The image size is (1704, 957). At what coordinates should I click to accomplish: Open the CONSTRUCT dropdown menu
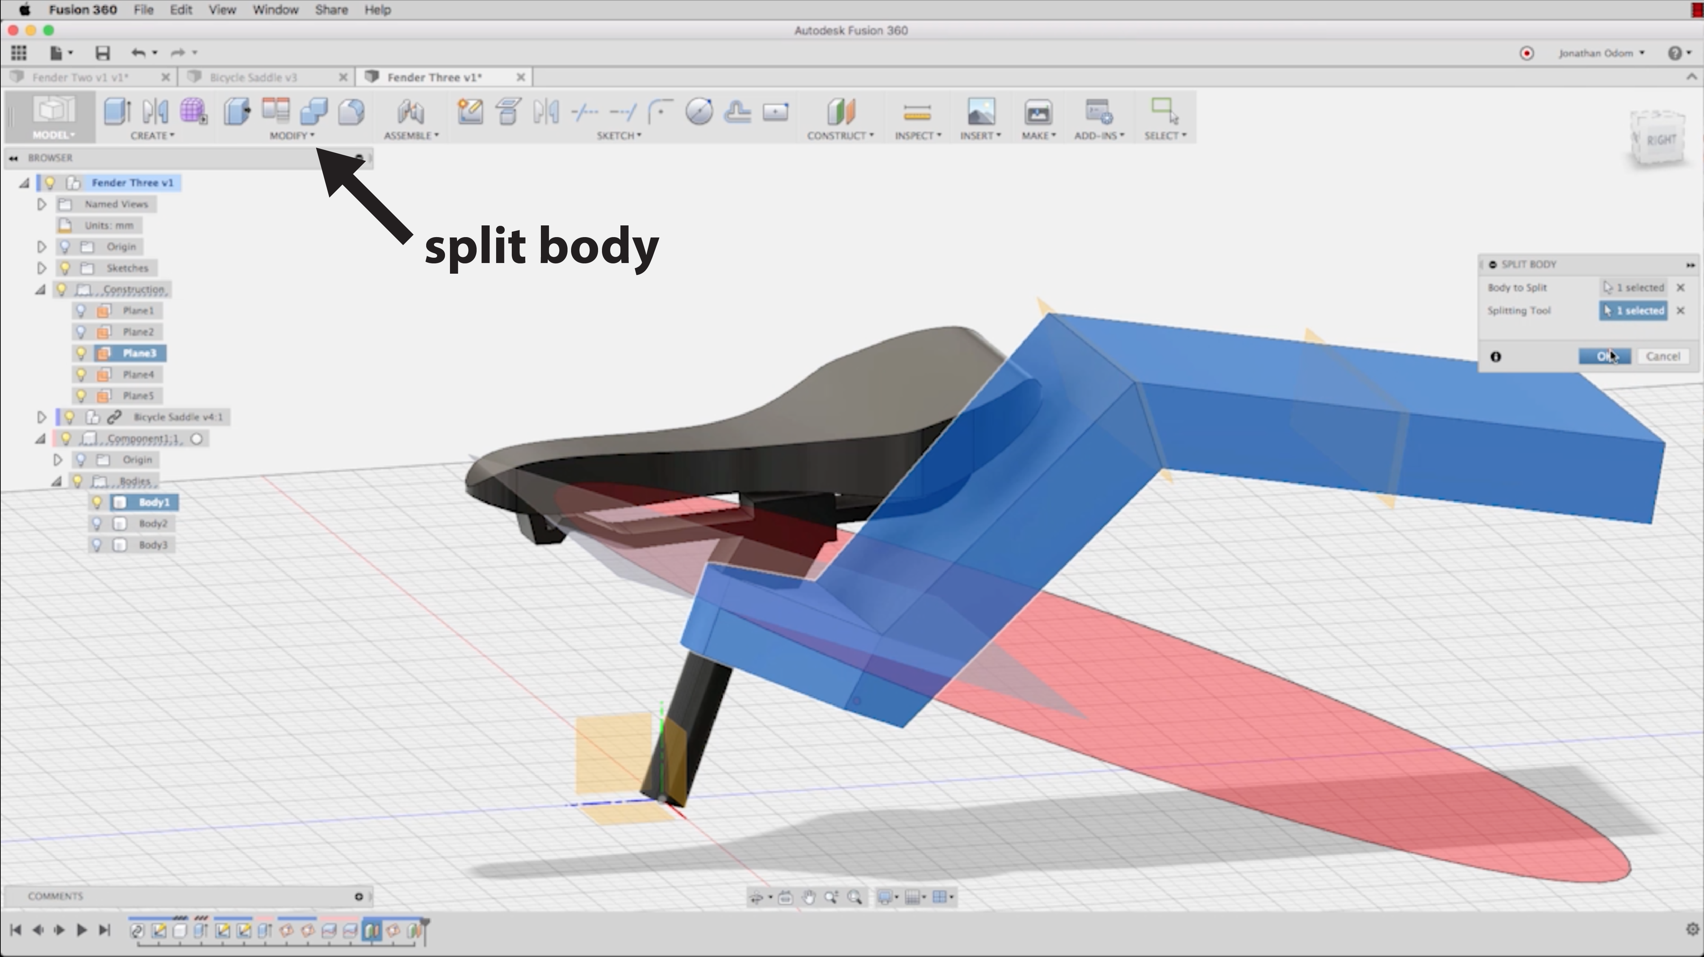(840, 136)
